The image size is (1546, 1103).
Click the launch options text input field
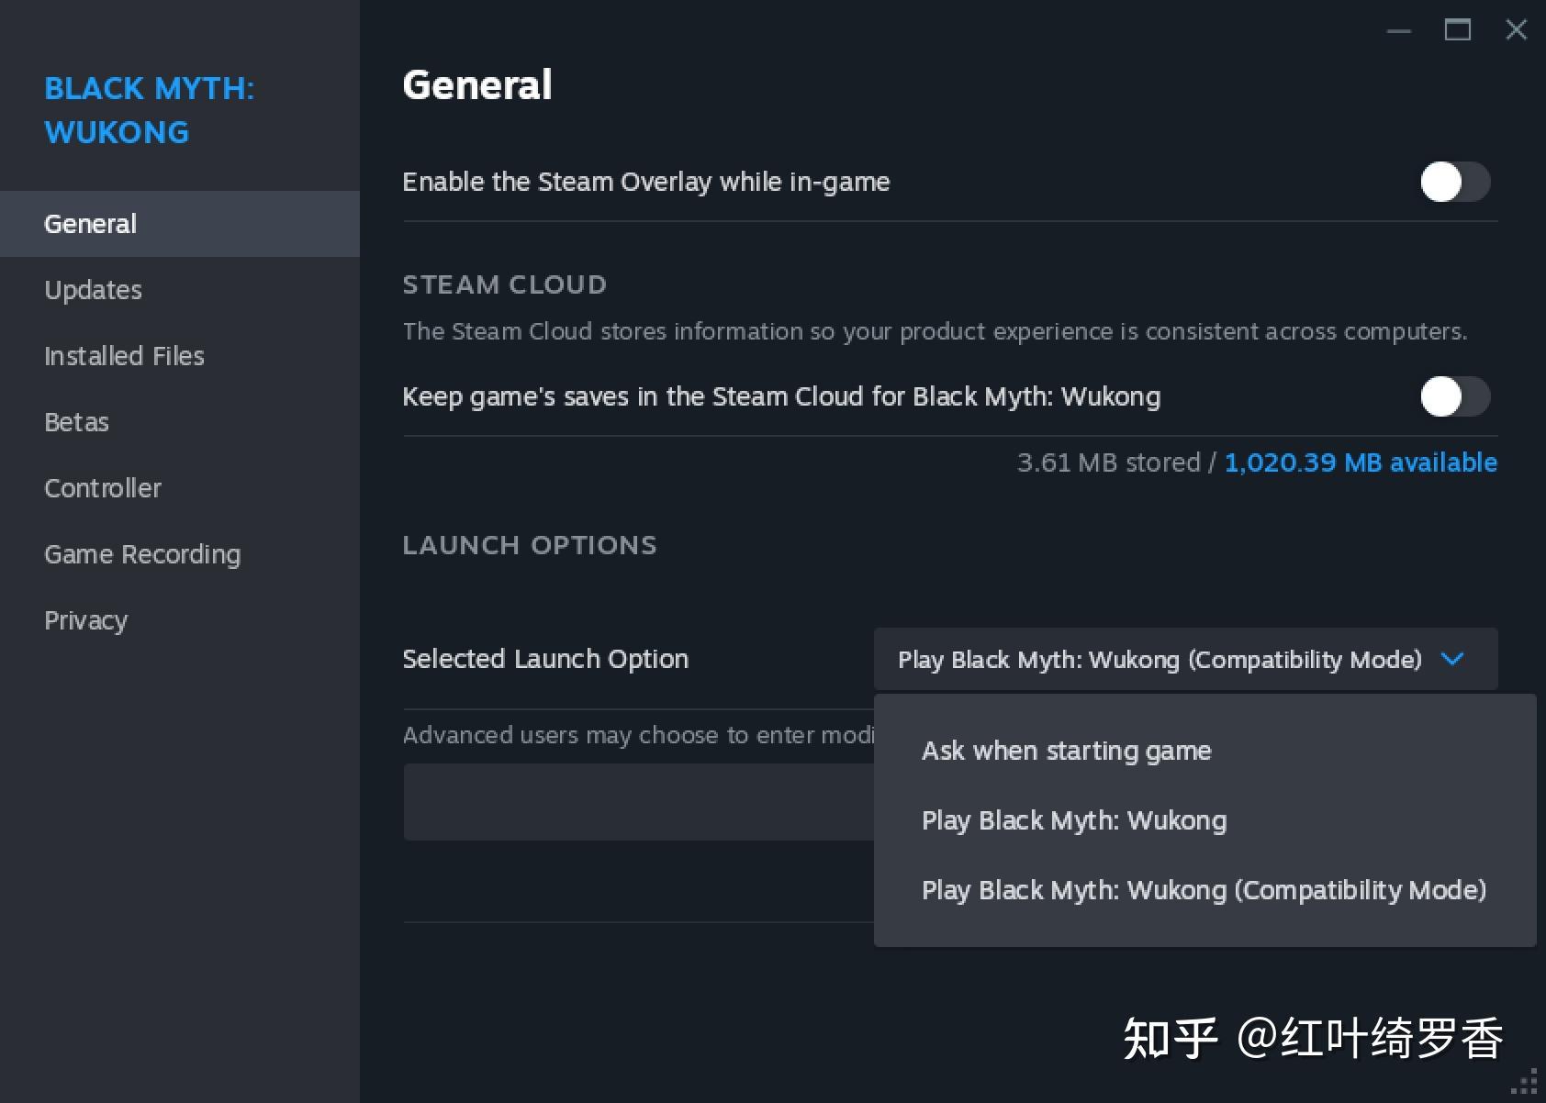(x=638, y=802)
